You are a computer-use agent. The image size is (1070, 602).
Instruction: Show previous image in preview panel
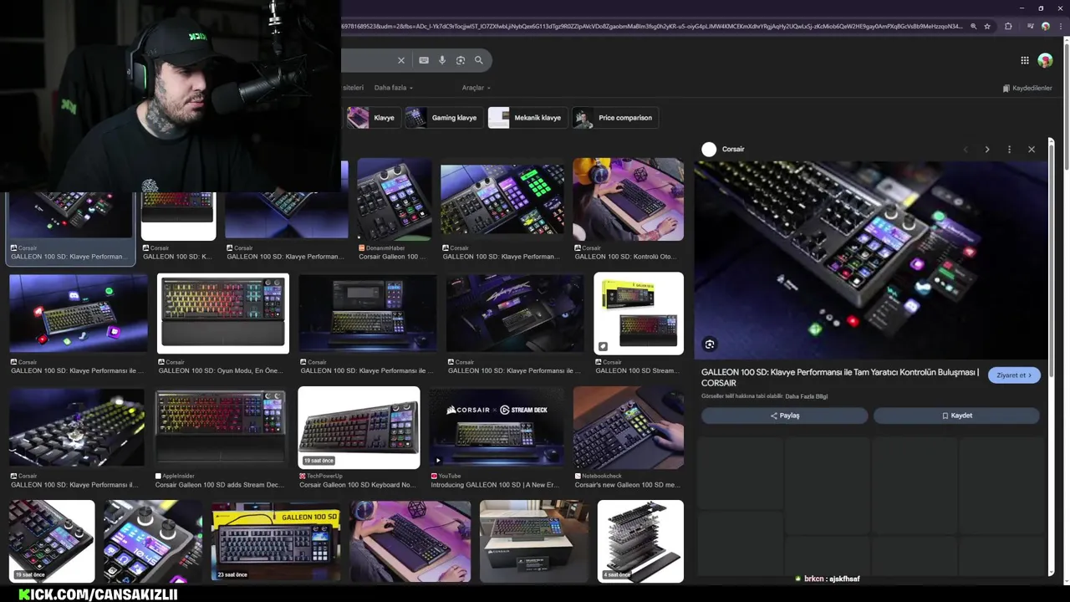tap(966, 150)
